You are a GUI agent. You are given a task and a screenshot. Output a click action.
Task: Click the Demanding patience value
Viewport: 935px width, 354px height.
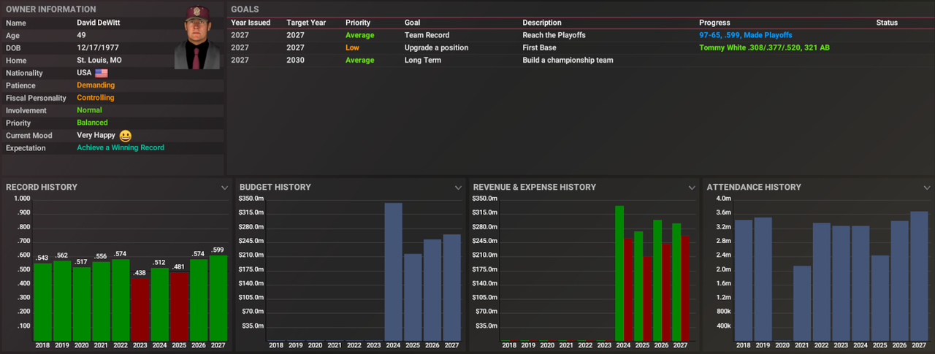point(96,85)
